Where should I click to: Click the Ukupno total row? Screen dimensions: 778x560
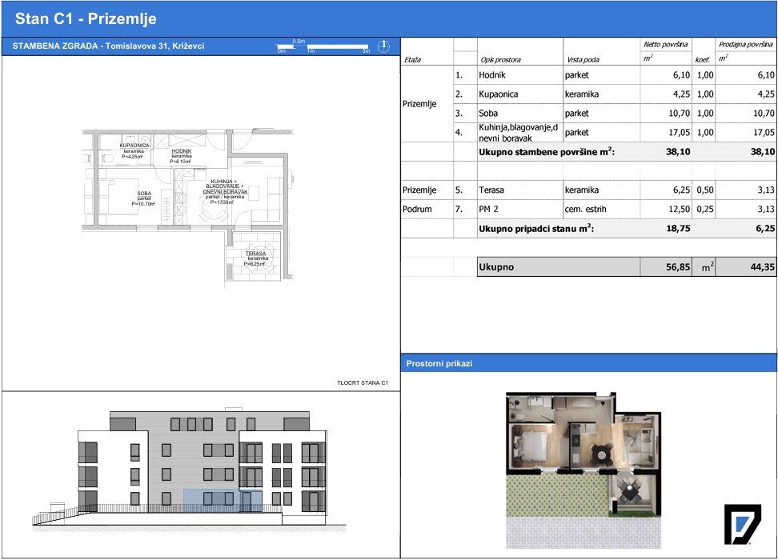pyautogui.click(x=626, y=267)
